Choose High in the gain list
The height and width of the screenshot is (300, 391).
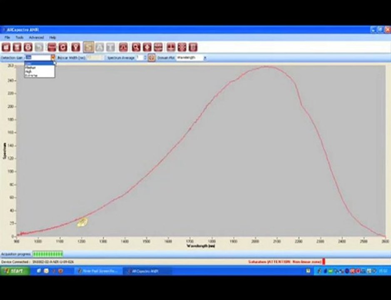[40, 72]
